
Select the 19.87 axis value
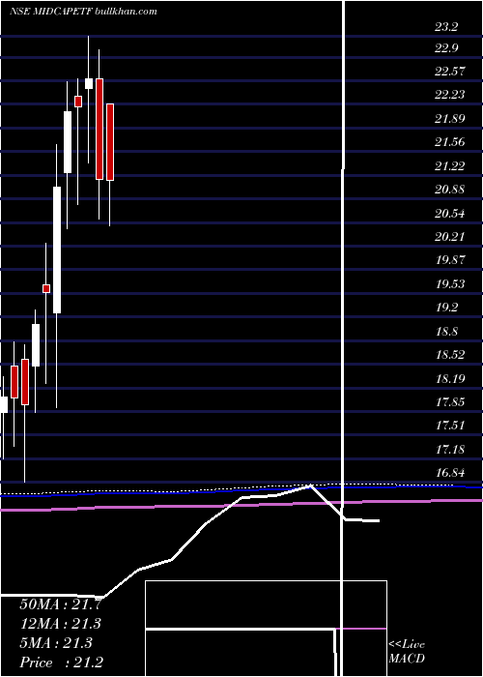[450, 261]
